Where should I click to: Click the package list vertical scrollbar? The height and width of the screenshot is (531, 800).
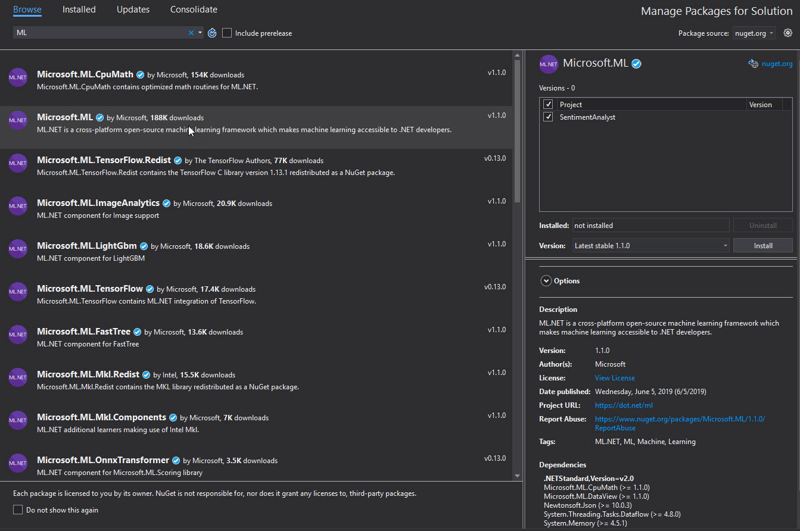517,131
